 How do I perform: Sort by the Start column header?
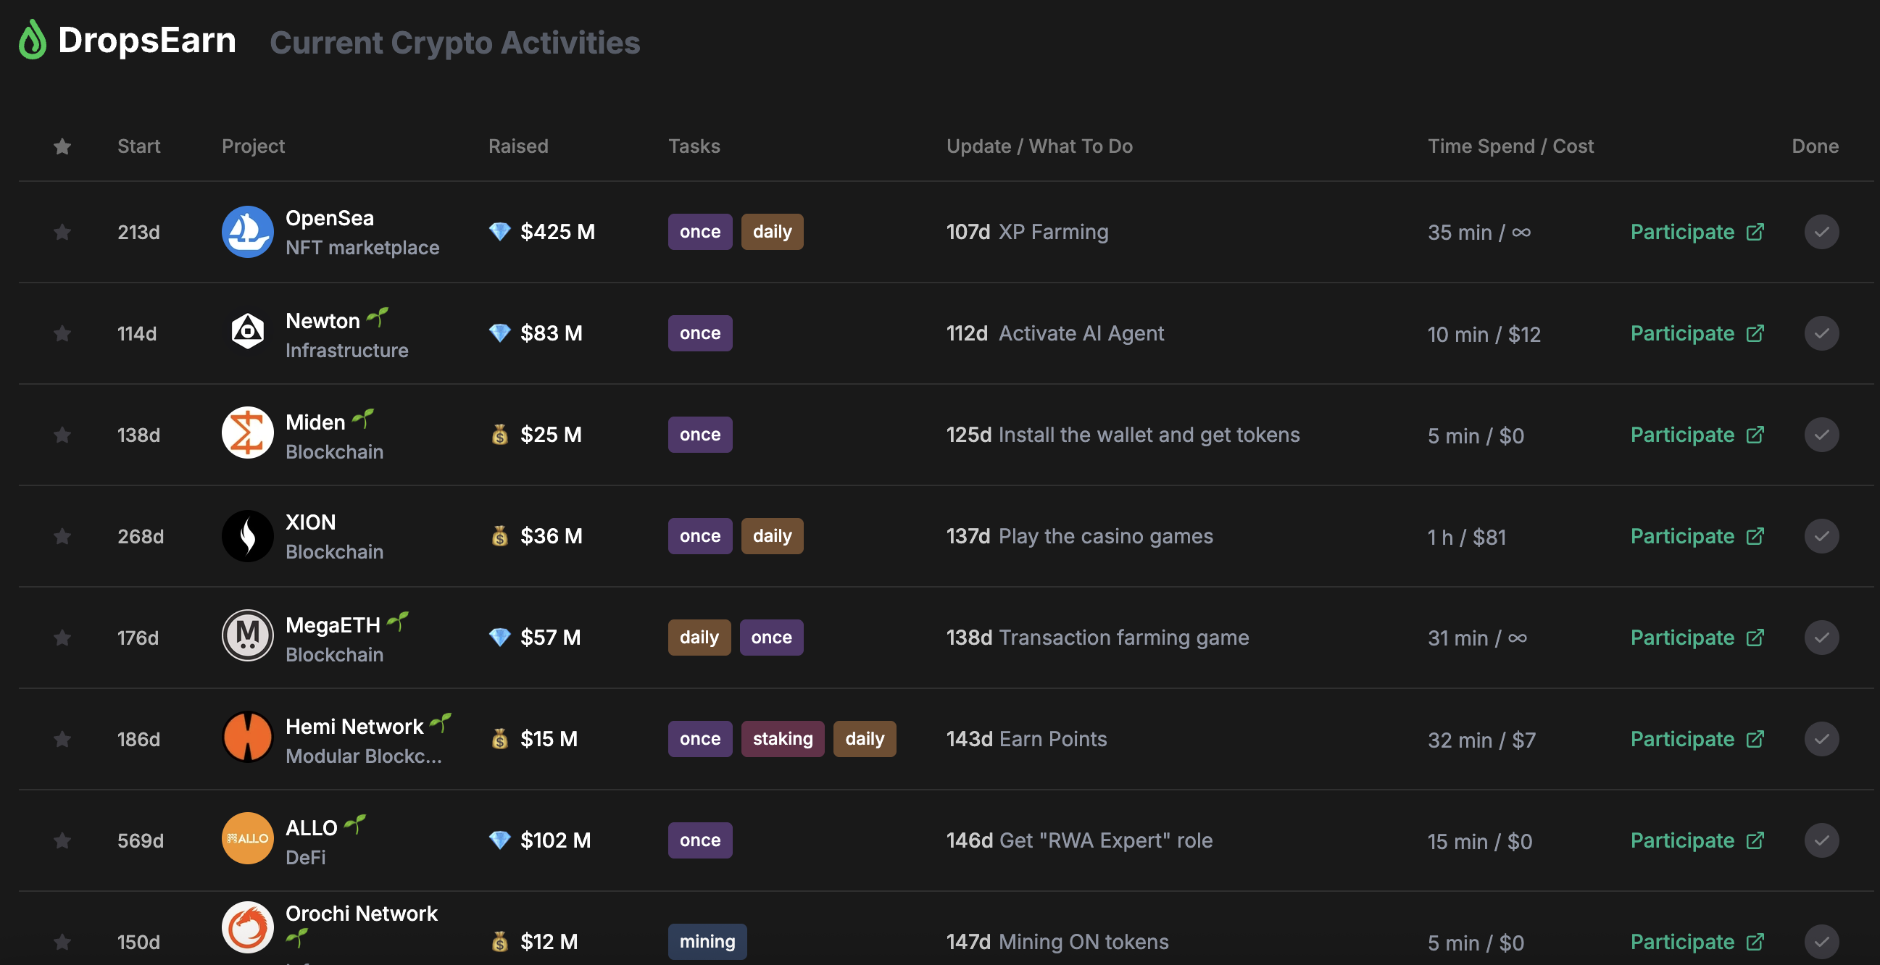tap(138, 146)
